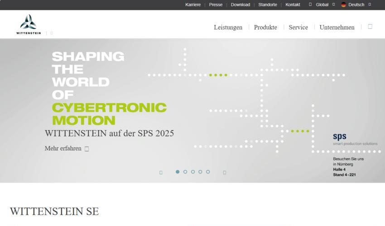The height and width of the screenshot is (226, 385).
Task: Open the Service menu
Action: [x=298, y=27]
